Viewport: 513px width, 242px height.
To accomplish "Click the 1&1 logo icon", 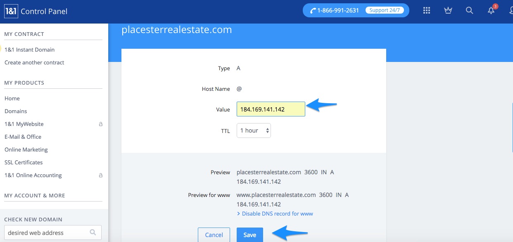I will pyautogui.click(x=11, y=11).
